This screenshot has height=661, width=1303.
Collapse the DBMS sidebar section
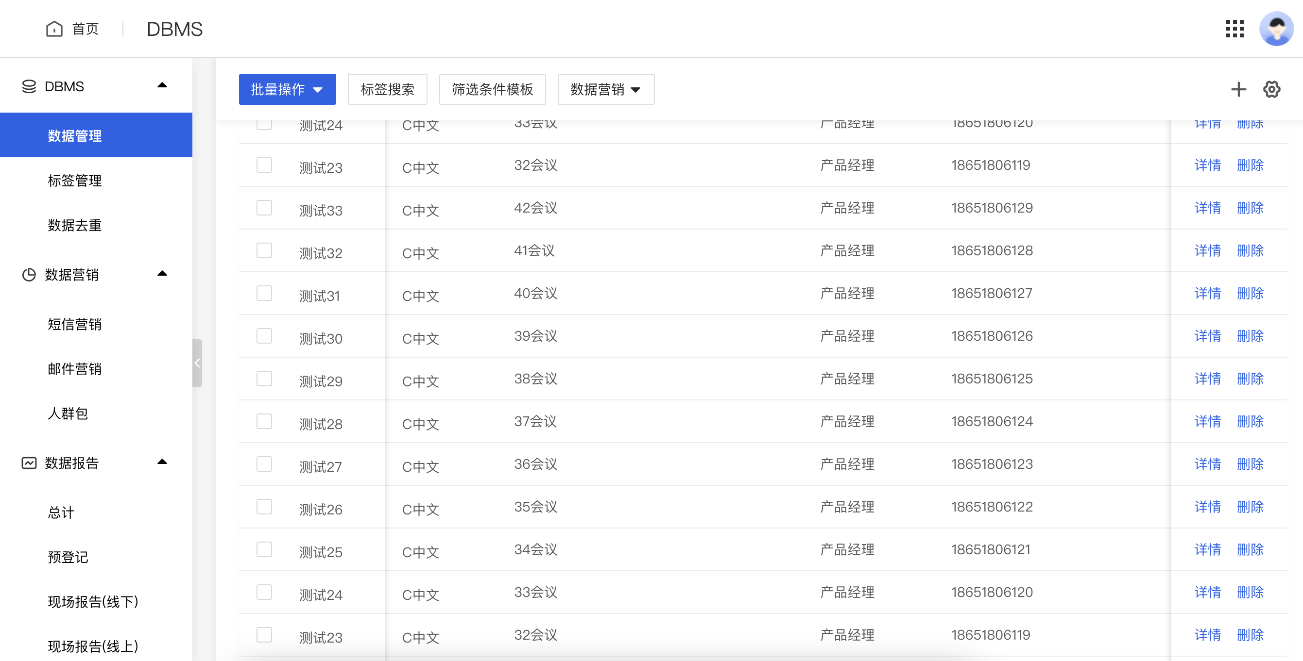click(162, 85)
